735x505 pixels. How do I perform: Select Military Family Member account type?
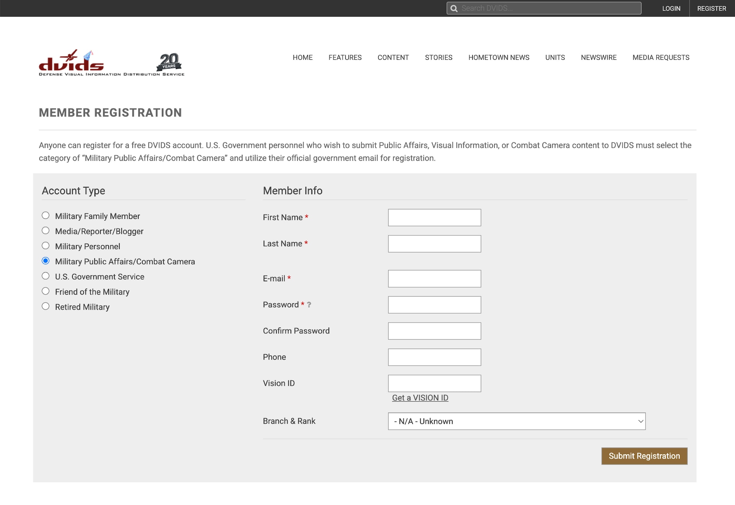(x=46, y=216)
